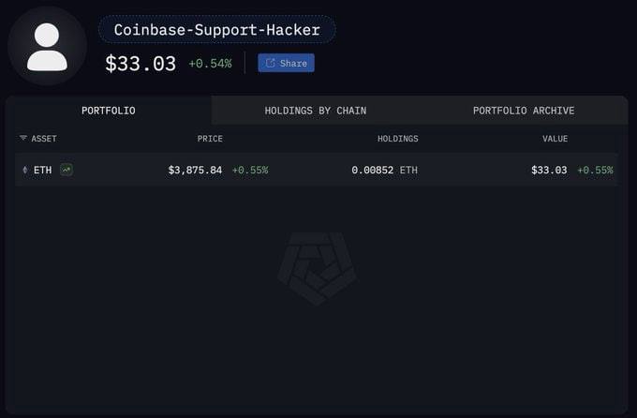Click the +0.55% change next to the ETH price
The image size is (637, 418).
[250, 170]
